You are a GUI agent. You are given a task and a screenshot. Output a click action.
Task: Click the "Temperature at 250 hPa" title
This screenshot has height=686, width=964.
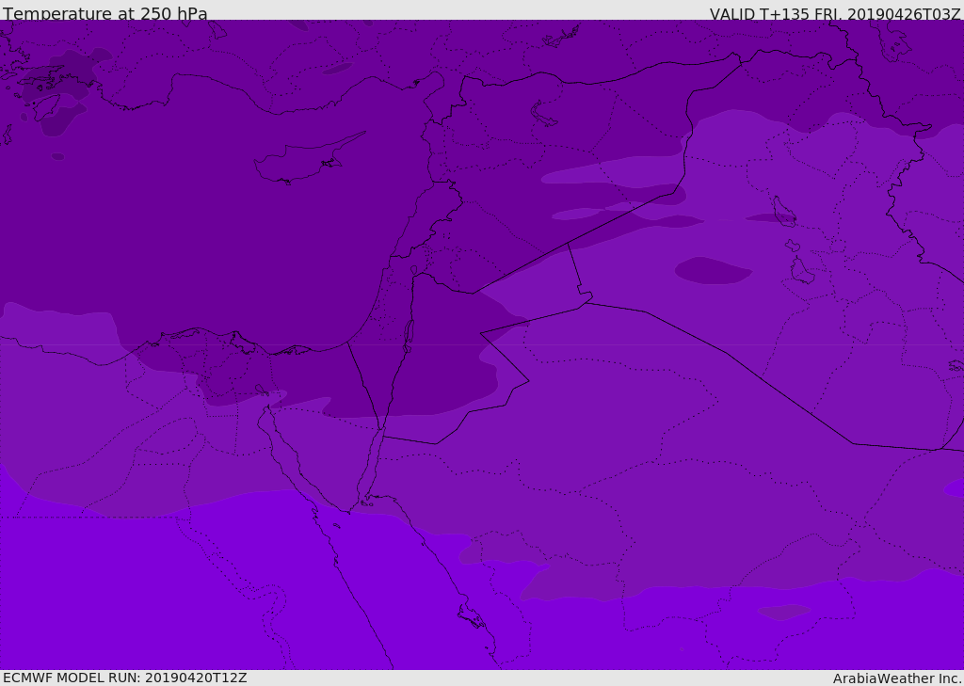pos(104,14)
